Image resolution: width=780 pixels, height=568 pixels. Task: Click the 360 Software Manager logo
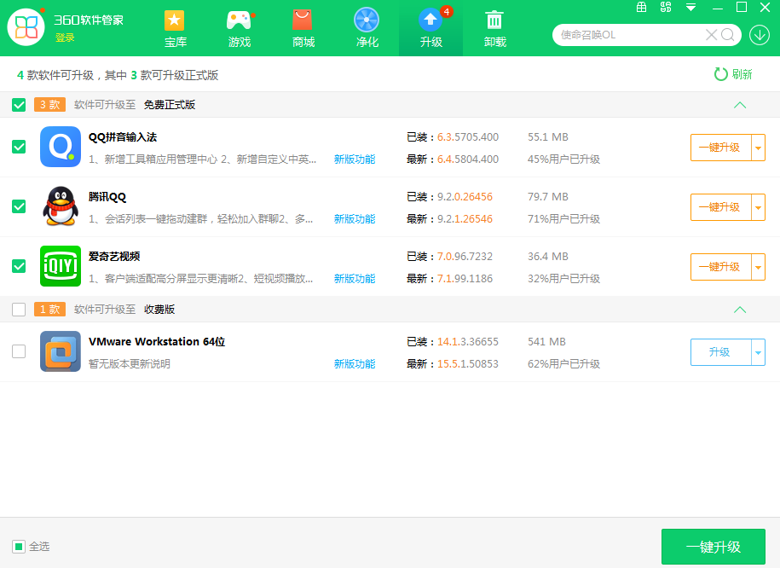point(26,27)
